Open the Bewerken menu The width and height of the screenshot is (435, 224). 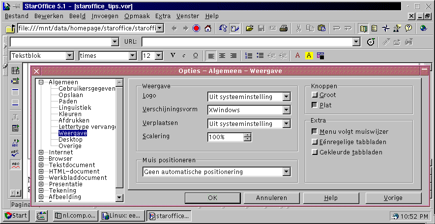click(x=49, y=16)
